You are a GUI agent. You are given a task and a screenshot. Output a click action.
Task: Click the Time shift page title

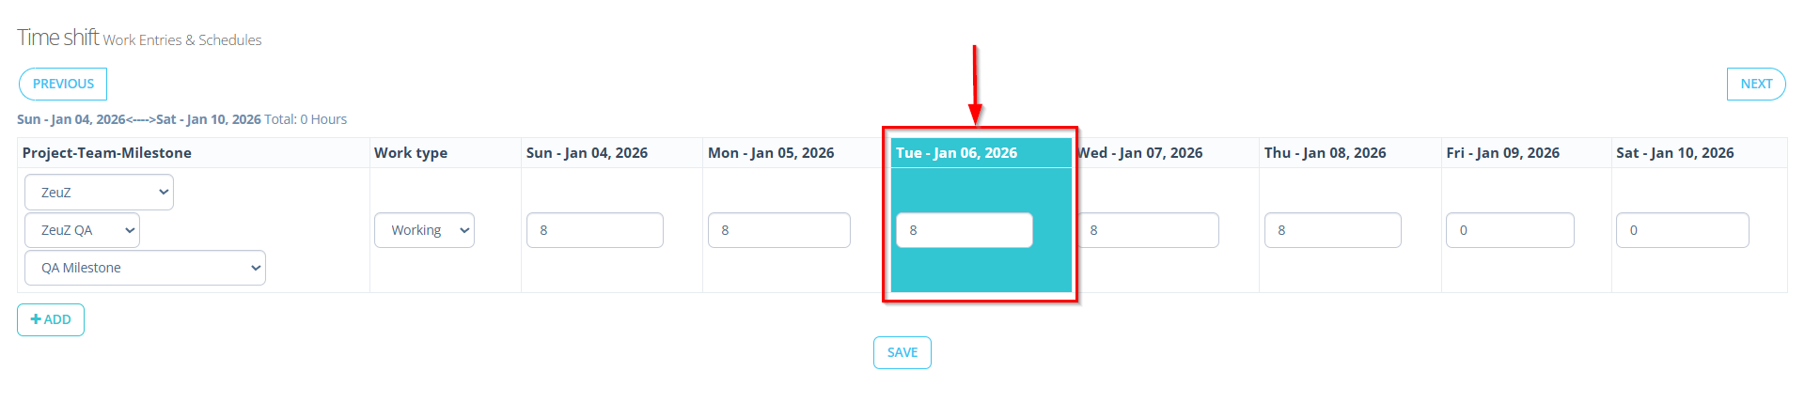58,38
